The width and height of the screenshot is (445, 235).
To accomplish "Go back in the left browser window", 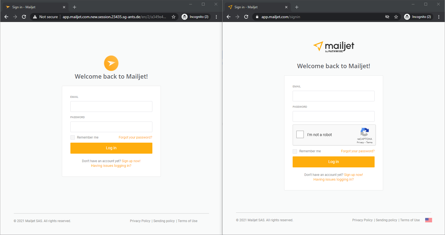I will click(x=6, y=17).
